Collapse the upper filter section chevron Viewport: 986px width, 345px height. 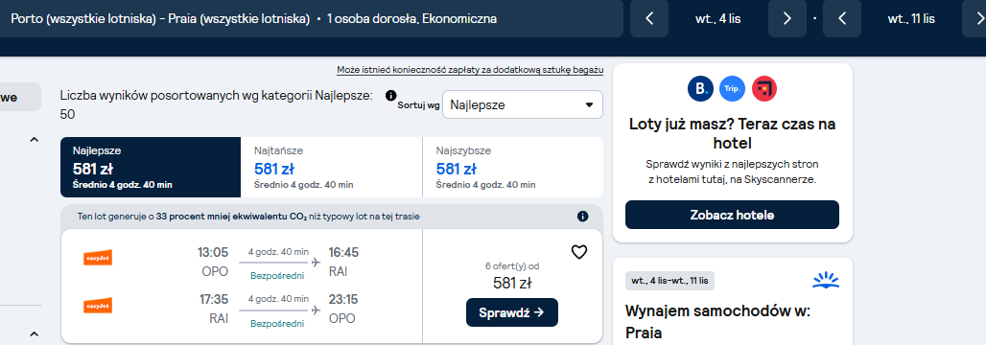pos(35,140)
